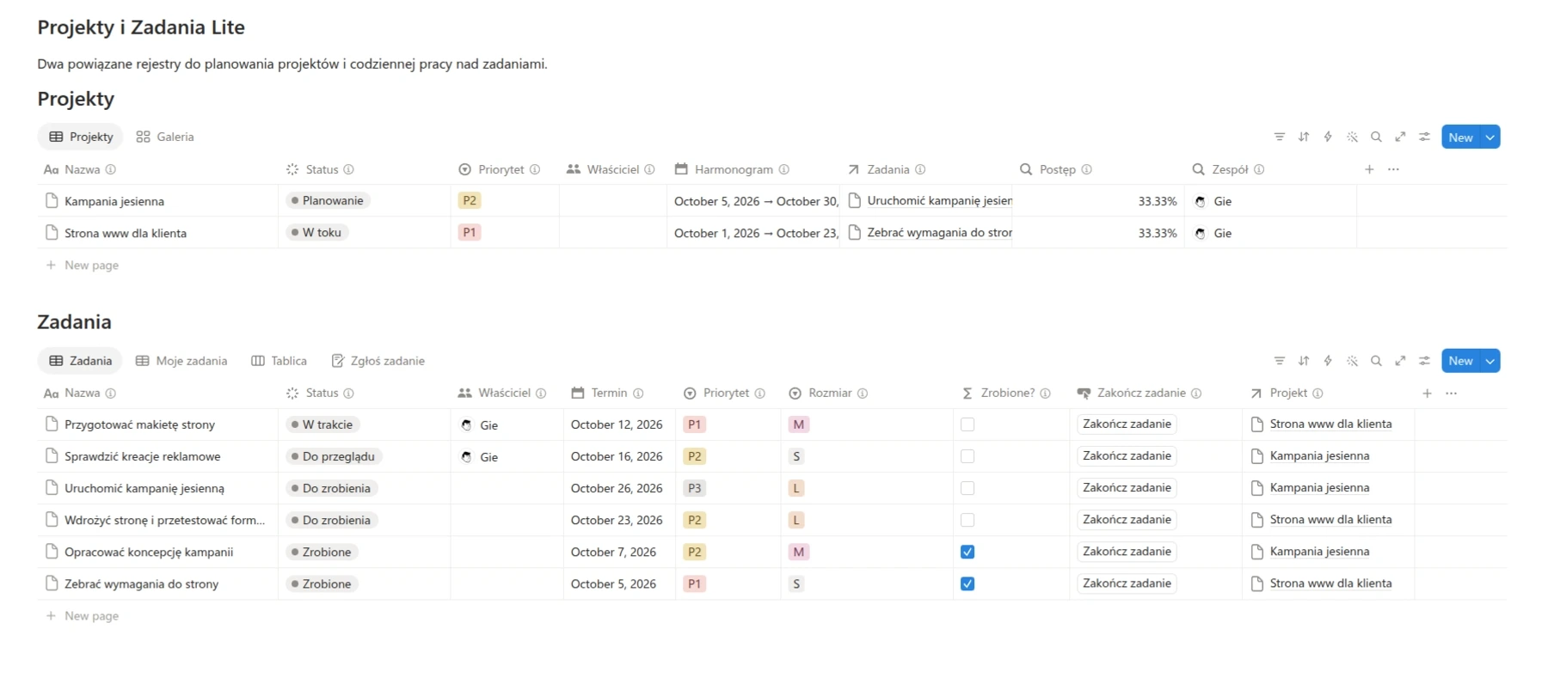1548x696 pixels.
Task: Open automations lightning icon in Projekty toolbar
Action: pos(1328,137)
